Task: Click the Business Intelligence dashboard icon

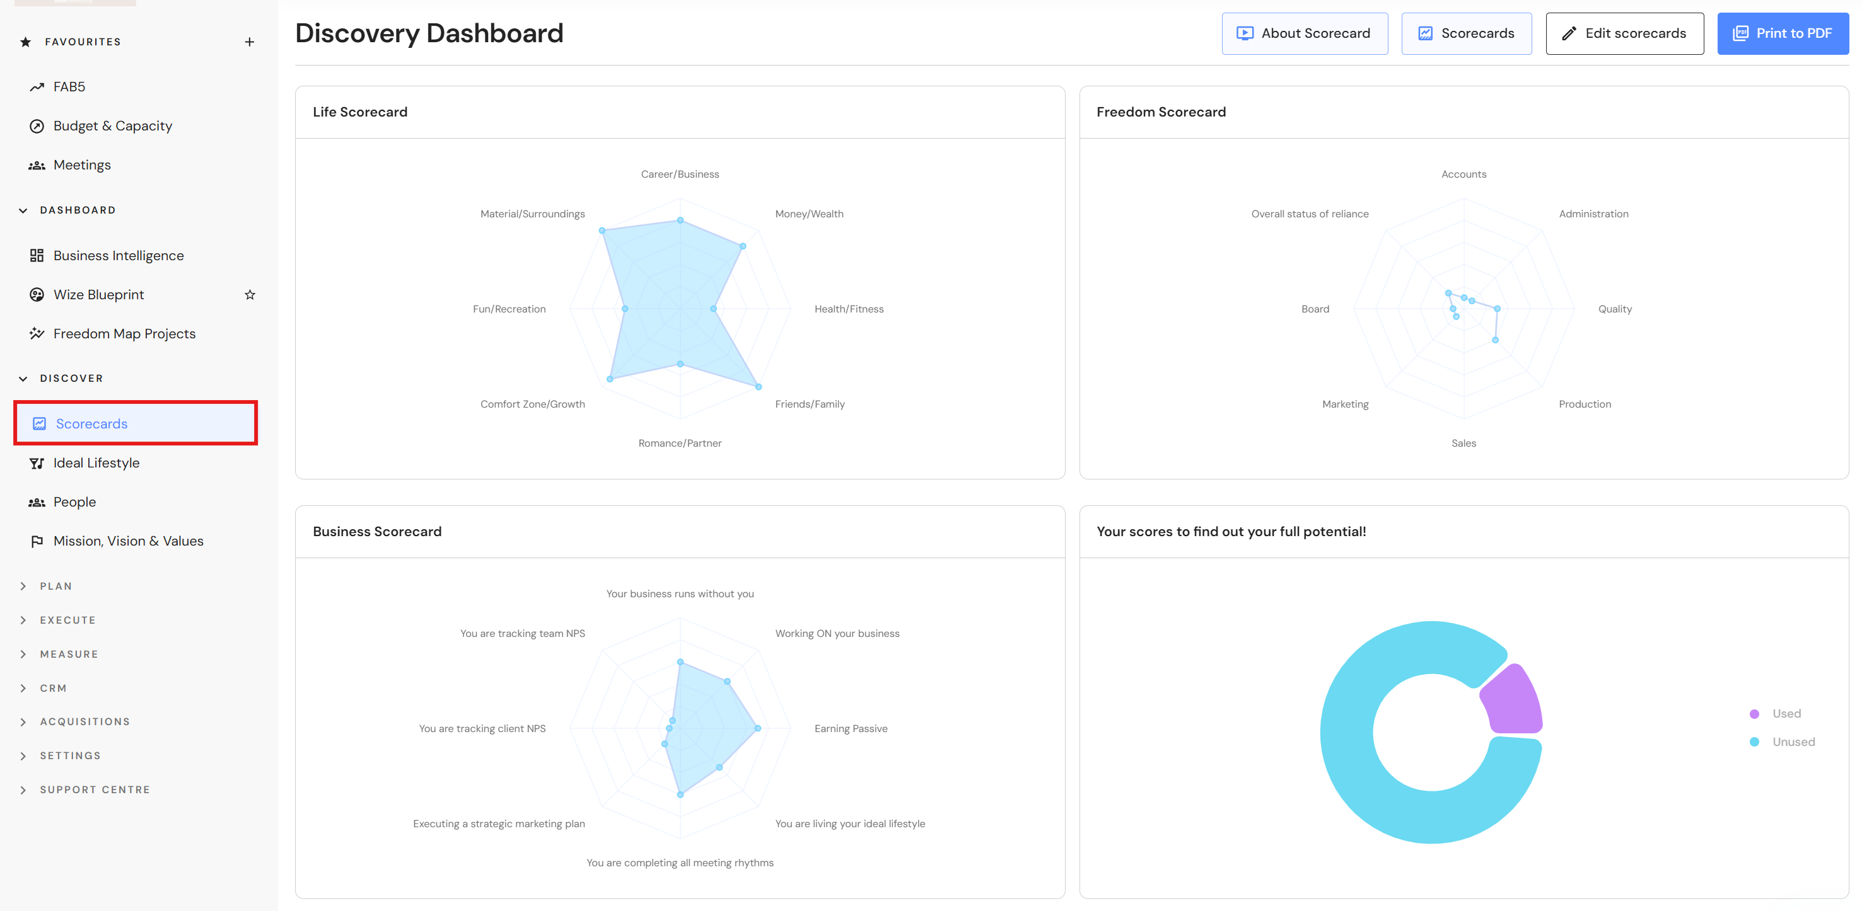Action: tap(36, 256)
